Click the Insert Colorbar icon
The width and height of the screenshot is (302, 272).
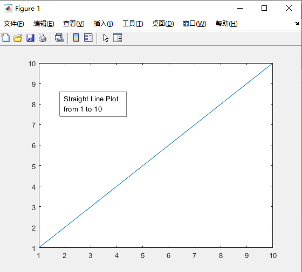(76, 38)
